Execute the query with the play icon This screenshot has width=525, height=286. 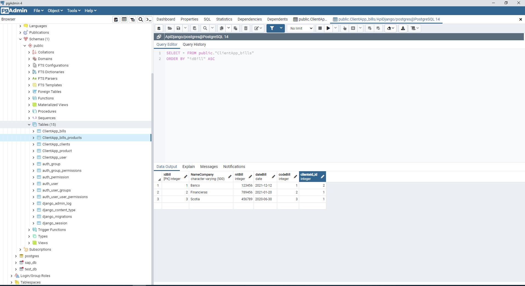328,28
